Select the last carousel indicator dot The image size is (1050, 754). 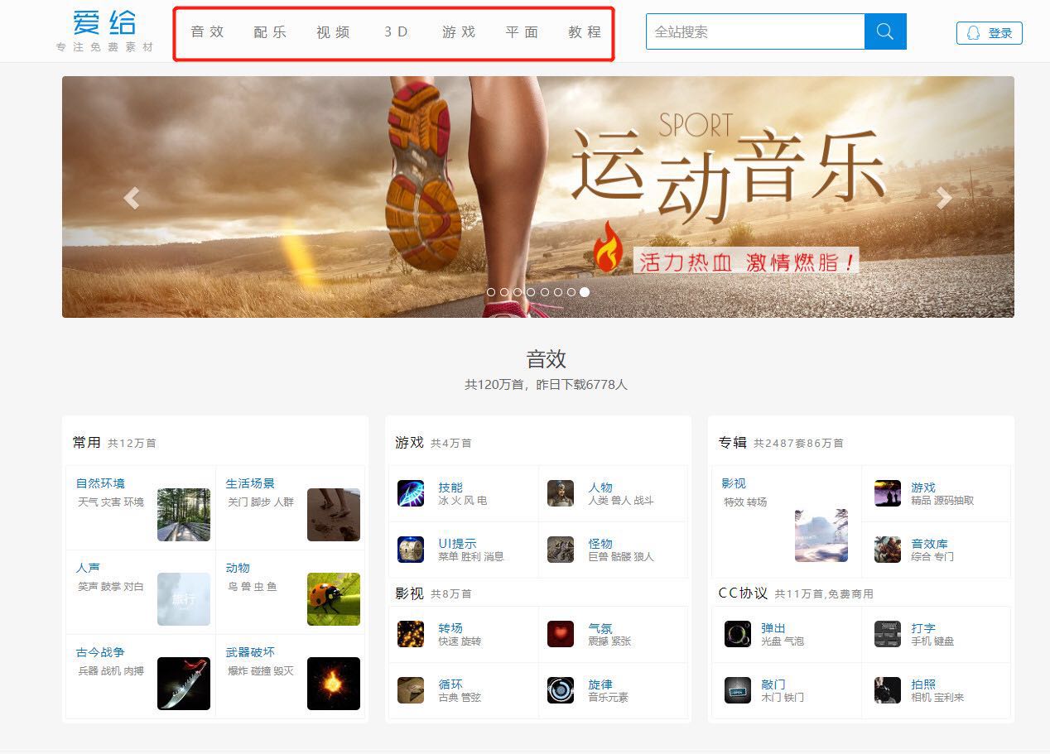coord(585,292)
